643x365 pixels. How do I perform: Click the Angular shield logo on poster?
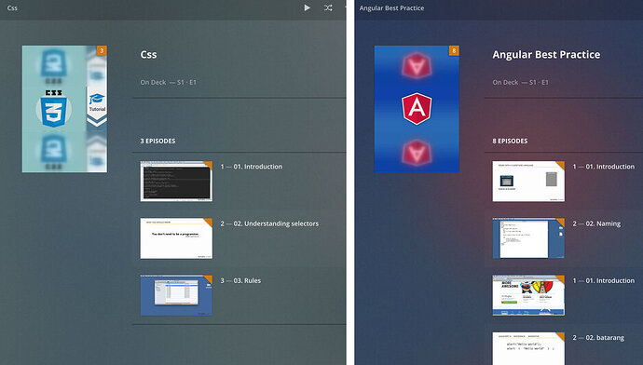click(x=417, y=109)
